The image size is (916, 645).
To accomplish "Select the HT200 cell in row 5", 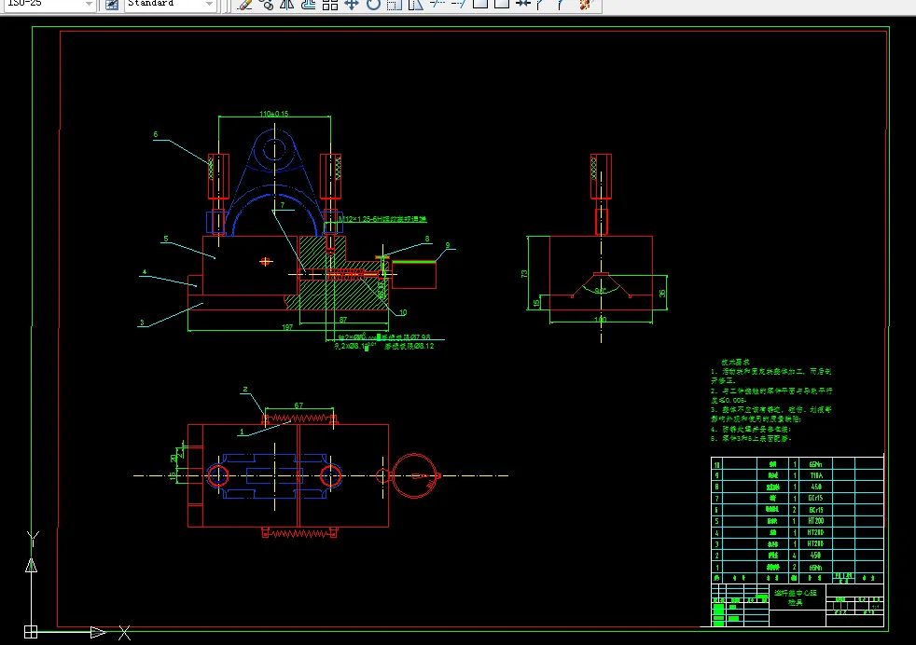I will point(815,521).
